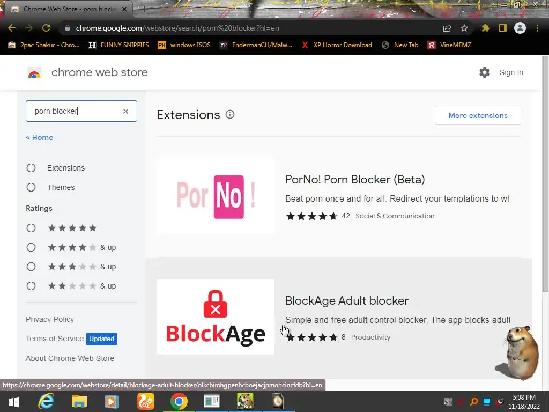
Task: Select the Extensions filter radio button
Action: (31, 168)
